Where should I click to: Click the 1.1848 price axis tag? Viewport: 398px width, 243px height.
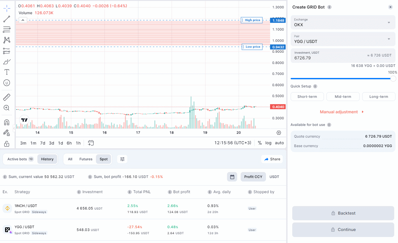[x=278, y=20]
